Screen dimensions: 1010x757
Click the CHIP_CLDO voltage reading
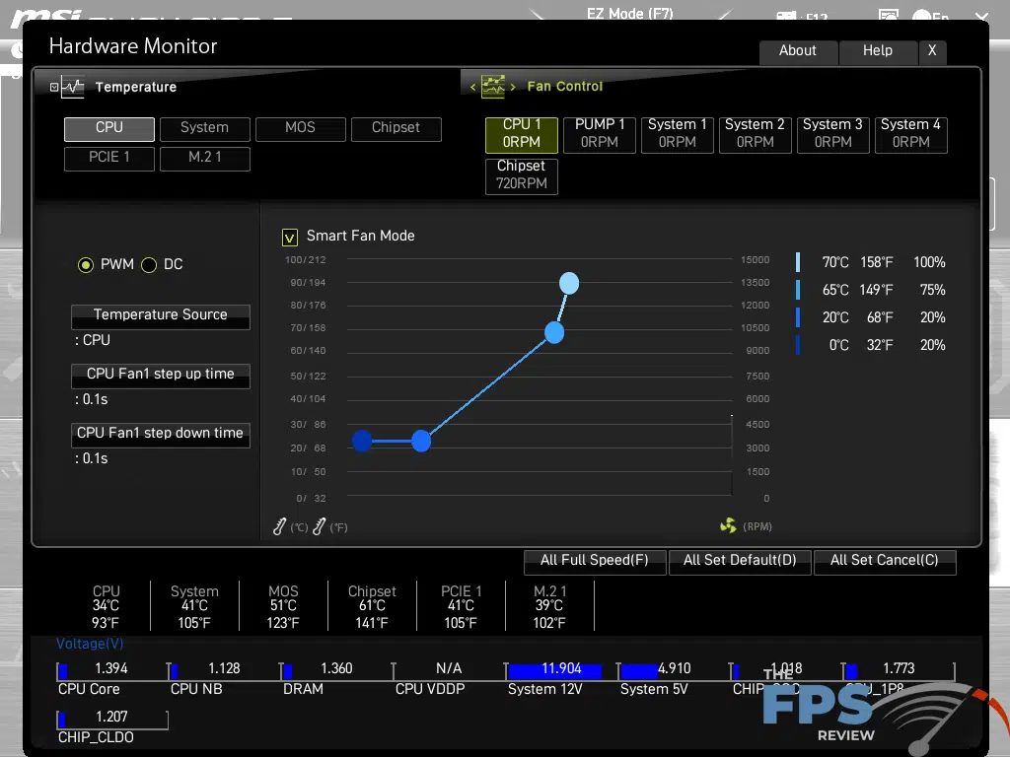pos(112,719)
